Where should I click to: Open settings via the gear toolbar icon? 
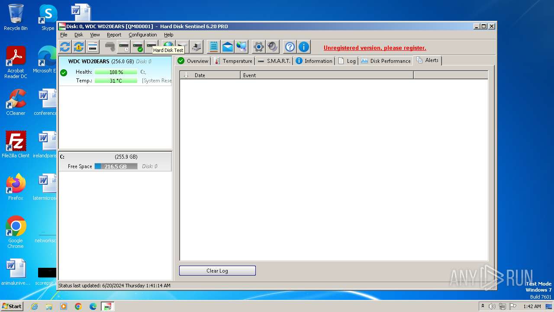click(x=259, y=47)
